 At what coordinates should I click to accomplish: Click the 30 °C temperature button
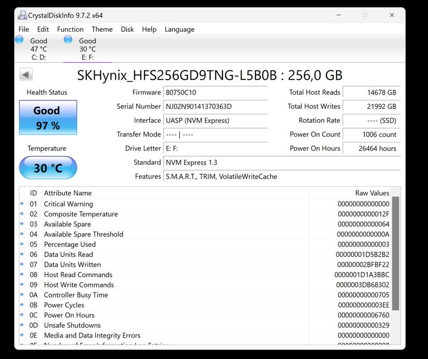coord(48,168)
